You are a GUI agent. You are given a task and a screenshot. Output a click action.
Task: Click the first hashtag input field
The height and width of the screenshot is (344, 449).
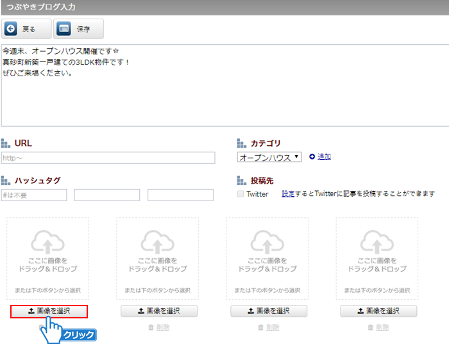(34, 195)
